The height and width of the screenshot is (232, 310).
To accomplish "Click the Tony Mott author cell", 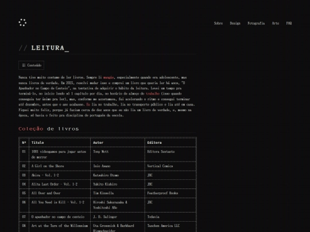I will (x=118, y=154).
